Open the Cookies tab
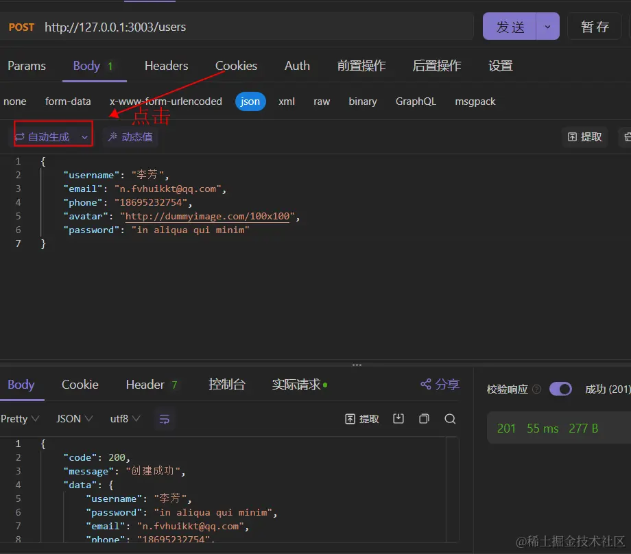 (x=236, y=66)
